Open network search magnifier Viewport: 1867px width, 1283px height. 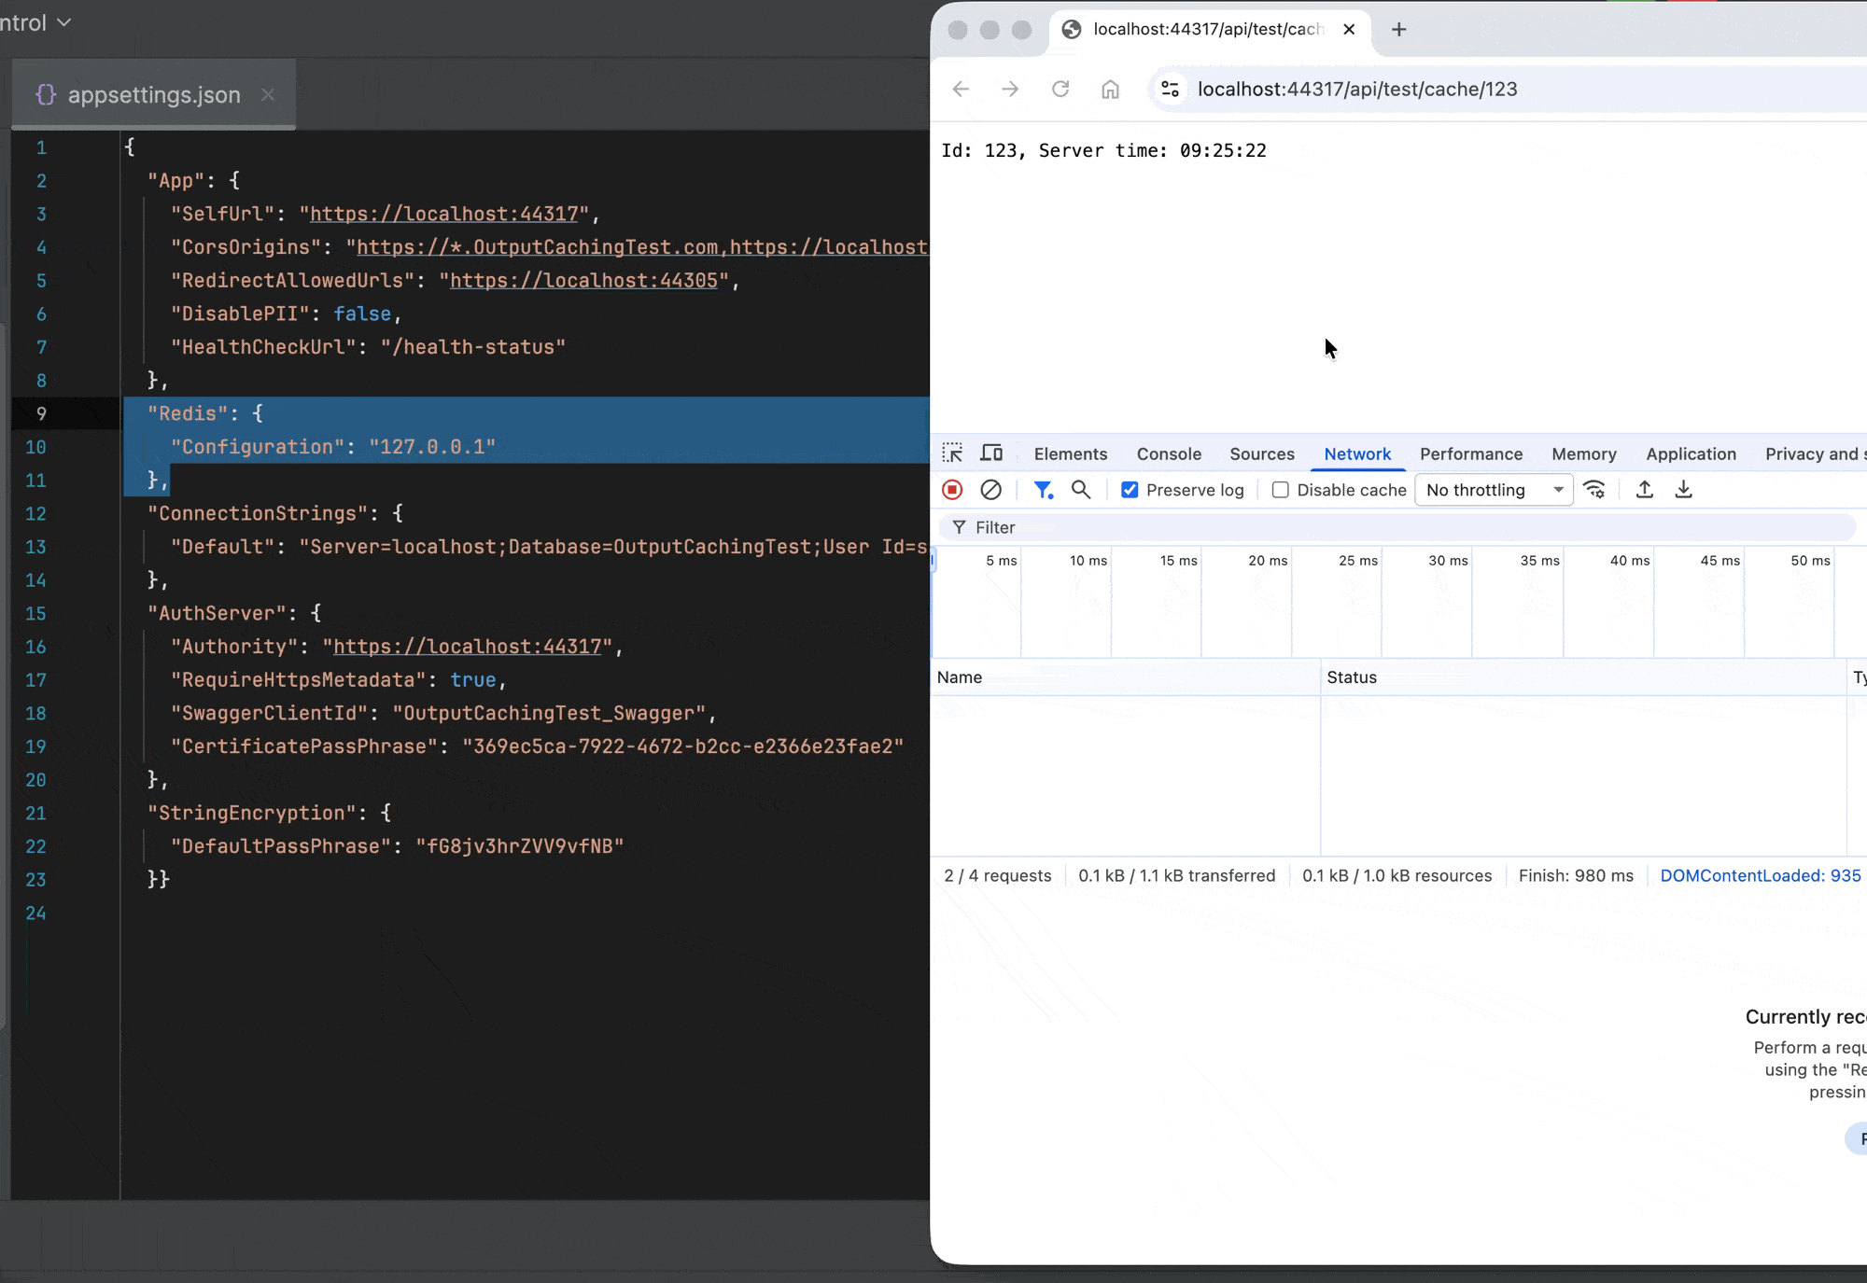click(1081, 490)
